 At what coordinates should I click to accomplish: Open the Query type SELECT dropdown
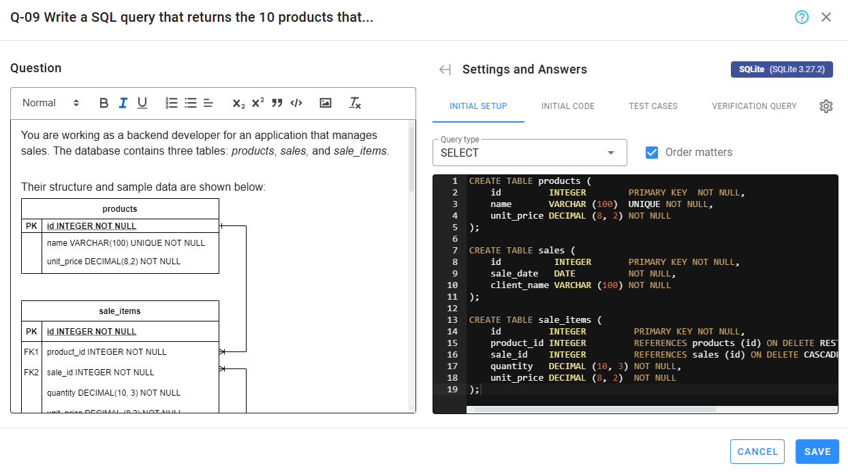coord(529,153)
